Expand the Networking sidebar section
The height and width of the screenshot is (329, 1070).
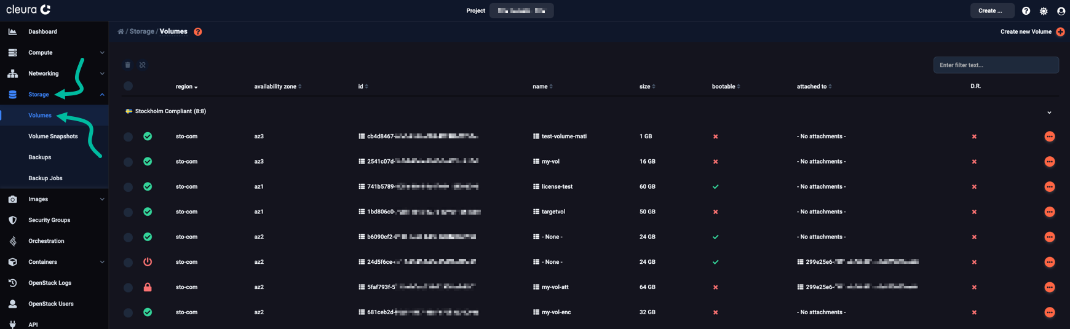[x=102, y=74]
